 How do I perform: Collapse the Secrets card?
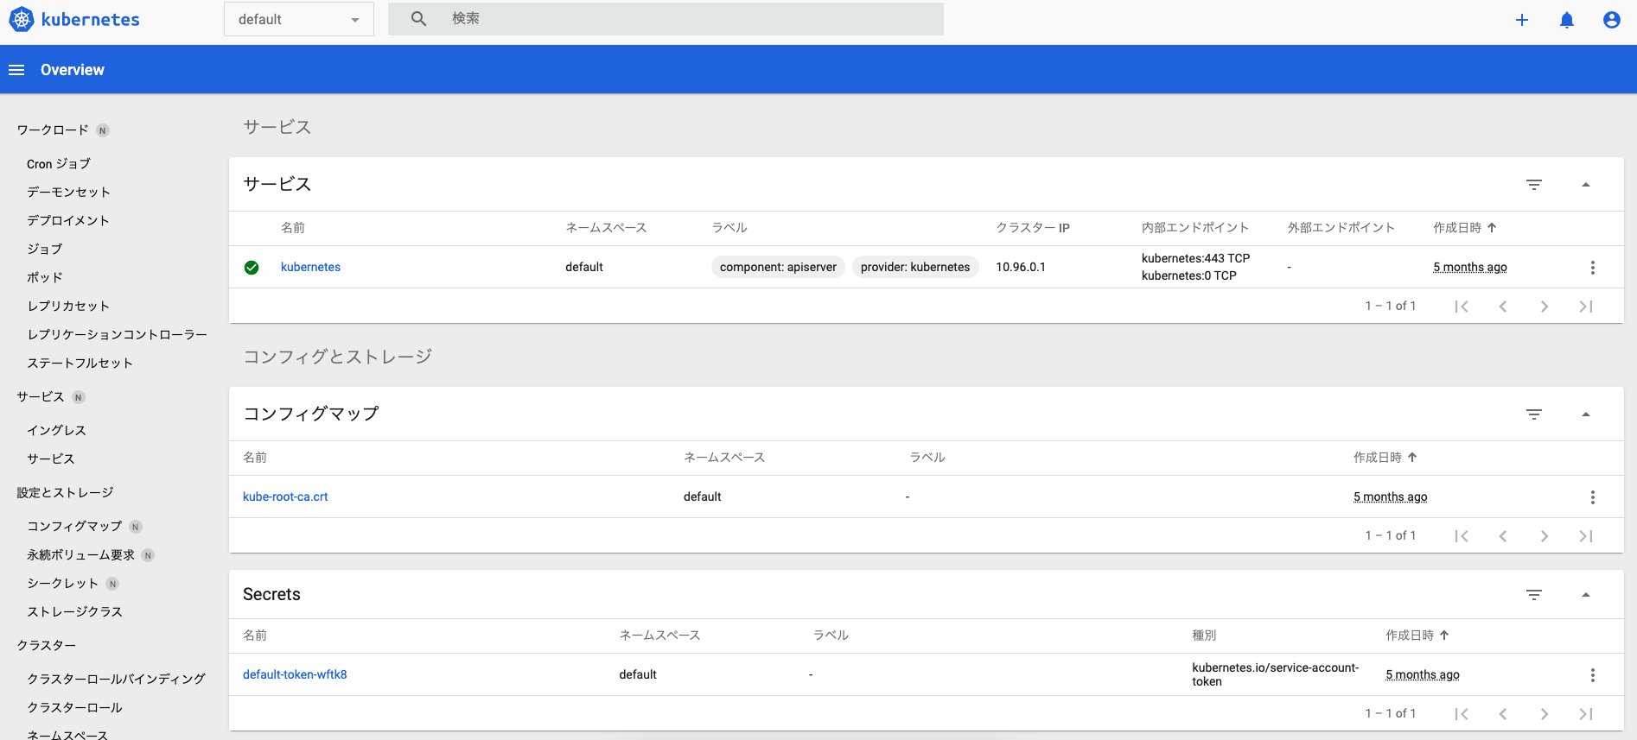(x=1586, y=595)
